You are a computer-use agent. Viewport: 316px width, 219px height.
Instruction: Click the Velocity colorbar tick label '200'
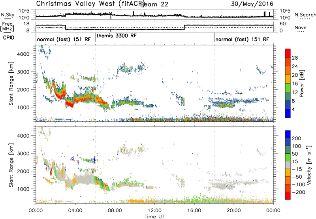297,138
